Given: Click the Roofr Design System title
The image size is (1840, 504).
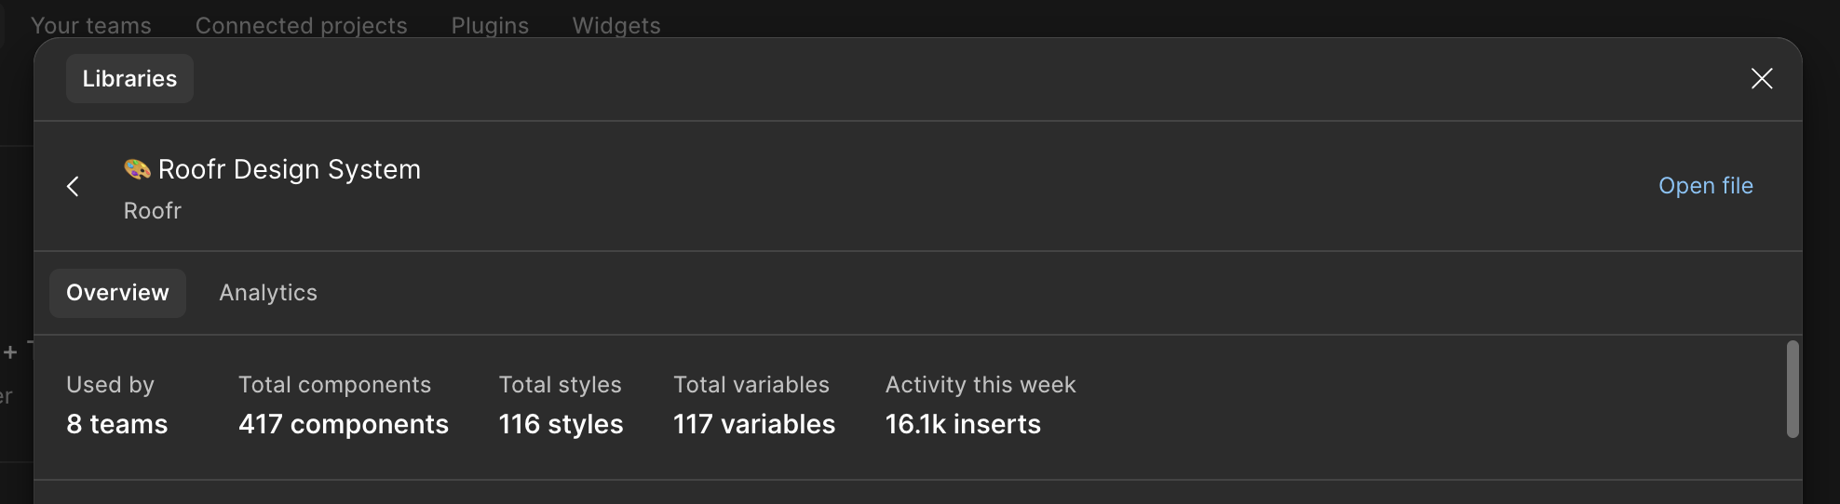Looking at the screenshot, I should [x=289, y=169].
